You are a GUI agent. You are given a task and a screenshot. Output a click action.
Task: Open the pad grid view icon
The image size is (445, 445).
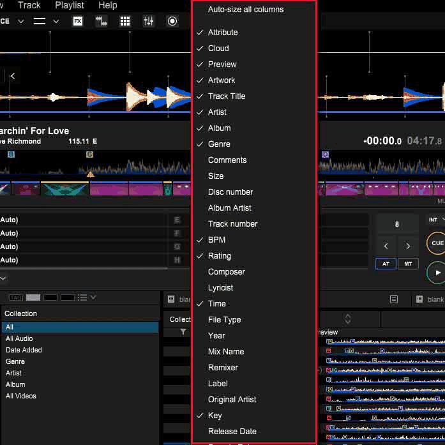click(125, 21)
